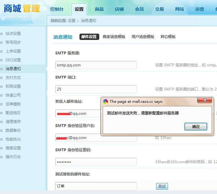The width and height of the screenshot is (217, 194).
Task: Open the 控制台 top navigation tab
Action: point(57,9)
